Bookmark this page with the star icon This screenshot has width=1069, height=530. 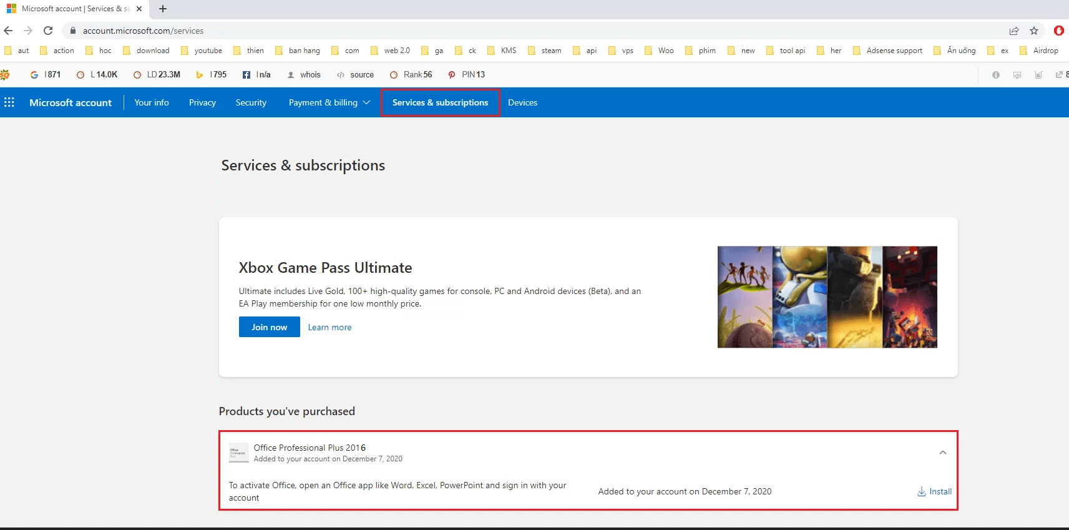1034,31
